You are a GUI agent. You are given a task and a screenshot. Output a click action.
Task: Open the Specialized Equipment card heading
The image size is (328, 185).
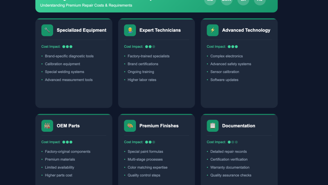(81, 30)
